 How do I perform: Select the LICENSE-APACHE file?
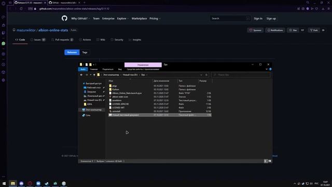[120, 104]
